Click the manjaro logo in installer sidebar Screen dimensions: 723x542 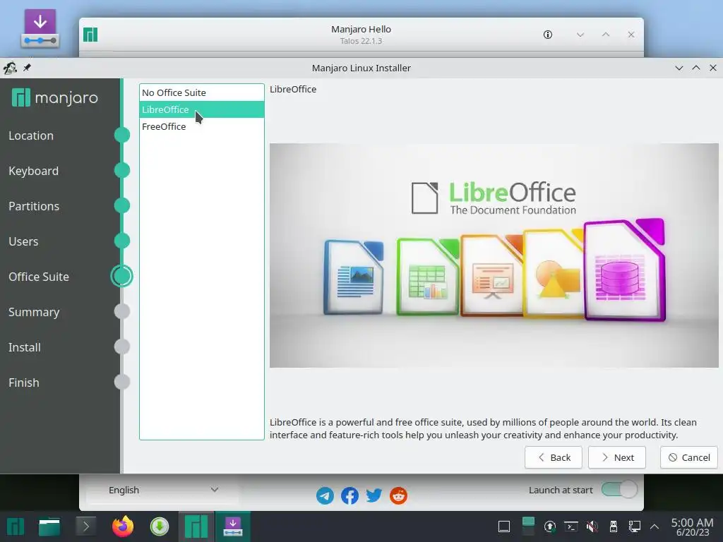pyautogui.click(x=55, y=97)
